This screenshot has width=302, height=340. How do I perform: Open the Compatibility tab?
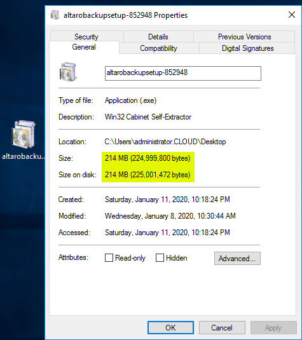(x=158, y=48)
